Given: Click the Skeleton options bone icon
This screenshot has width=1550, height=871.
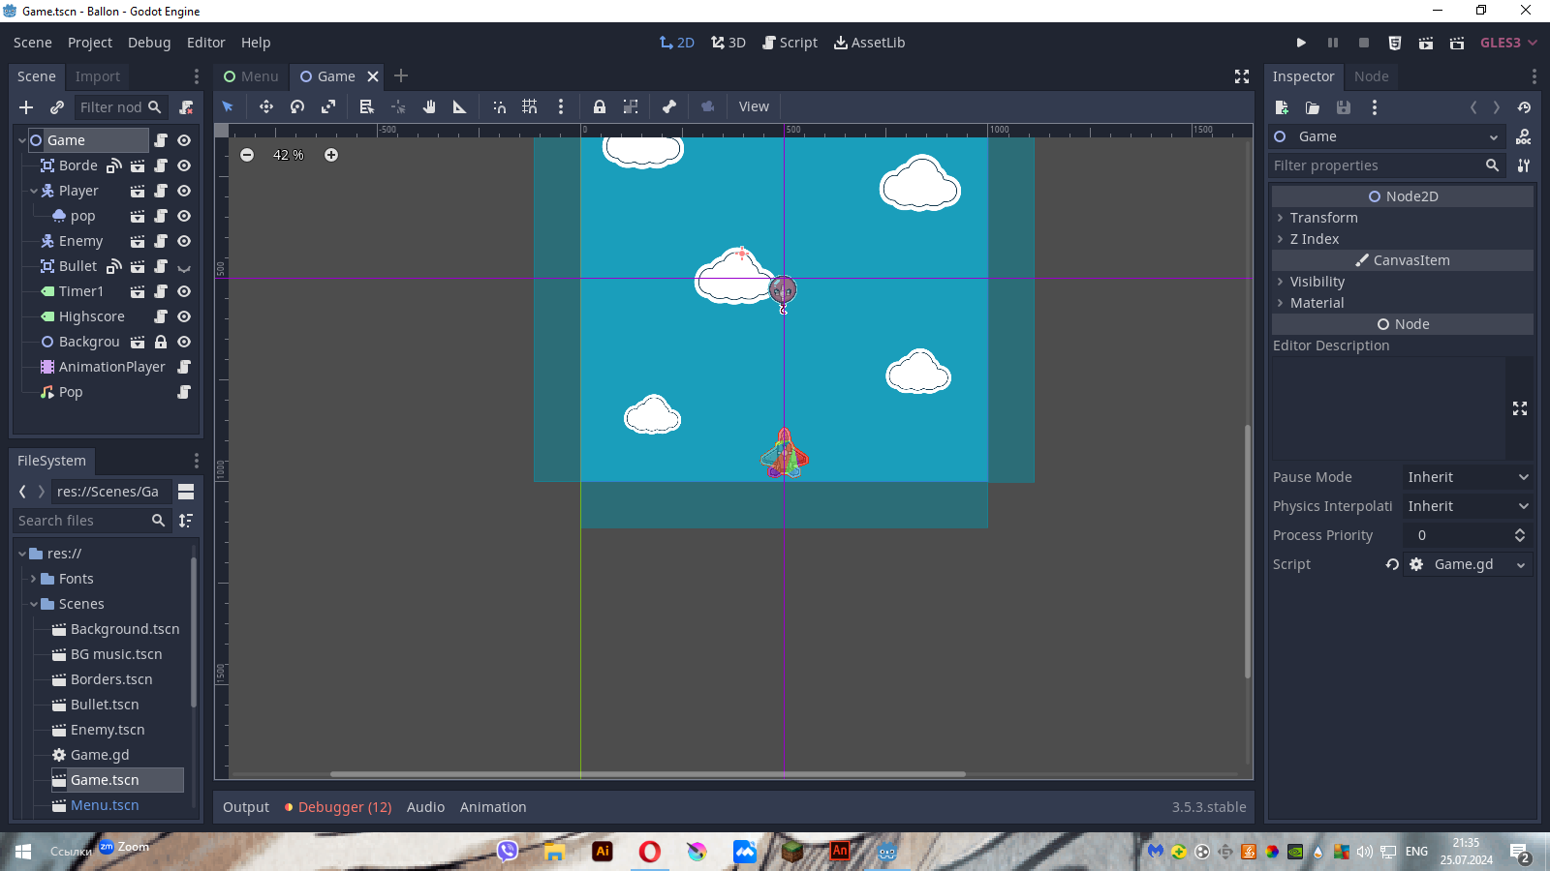Looking at the screenshot, I should (x=669, y=106).
